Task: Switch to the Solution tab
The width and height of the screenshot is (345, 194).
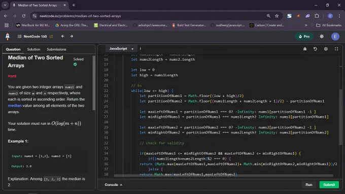Action: (33, 49)
